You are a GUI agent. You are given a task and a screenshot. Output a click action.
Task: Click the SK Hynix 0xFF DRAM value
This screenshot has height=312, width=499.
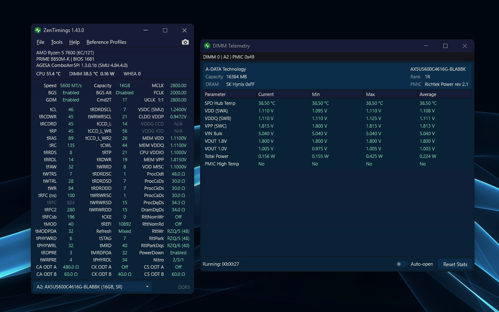tap(240, 84)
